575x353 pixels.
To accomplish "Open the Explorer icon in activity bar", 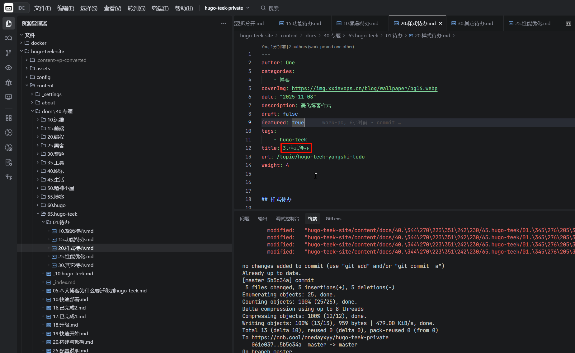I will click(x=9, y=24).
